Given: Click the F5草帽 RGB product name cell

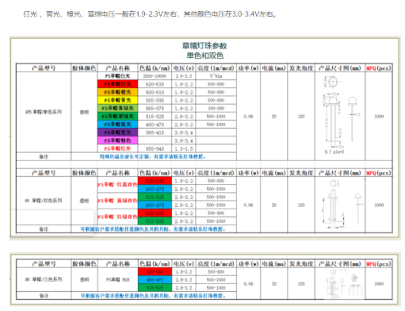Looking at the screenshot, I should [117, 279].
